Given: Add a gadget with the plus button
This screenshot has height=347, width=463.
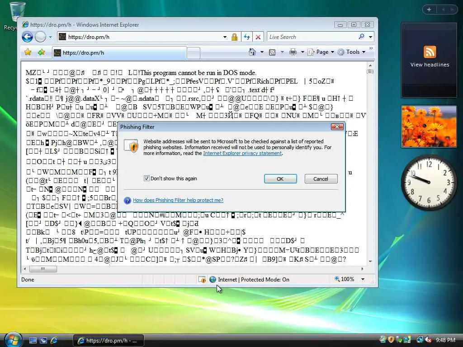Looking at the screenshot, I should click(x=429, y=9).
